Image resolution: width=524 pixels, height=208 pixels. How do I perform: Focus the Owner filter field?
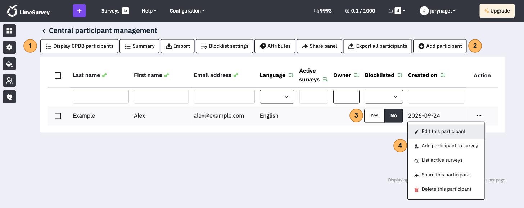(x=346, y=97)
